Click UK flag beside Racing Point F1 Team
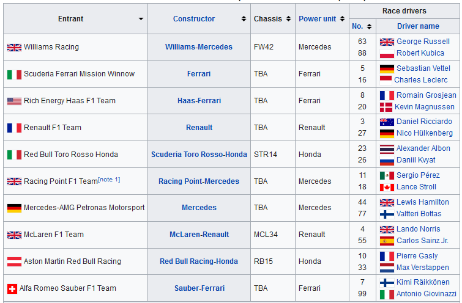The width and height of the screenshot is (462, 303). pos(15,181)
